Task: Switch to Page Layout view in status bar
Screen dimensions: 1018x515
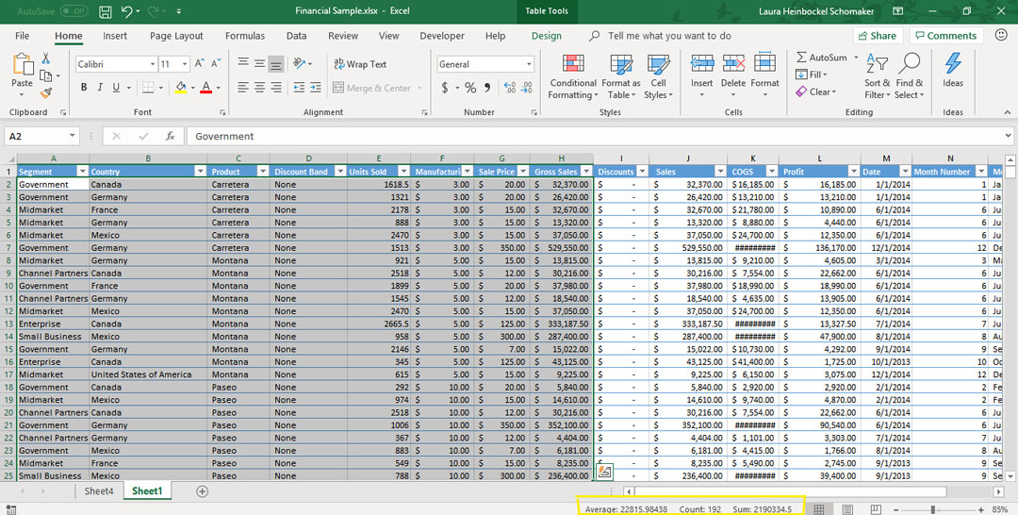Action: [x=847, y=509]
